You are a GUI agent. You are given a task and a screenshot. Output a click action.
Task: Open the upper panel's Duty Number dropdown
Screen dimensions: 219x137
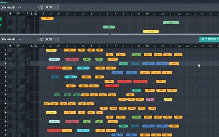pos(11,8)
